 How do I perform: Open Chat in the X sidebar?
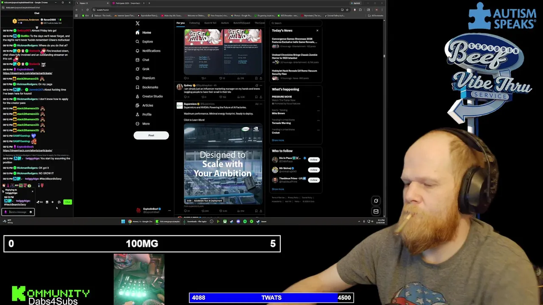[142, 60]
